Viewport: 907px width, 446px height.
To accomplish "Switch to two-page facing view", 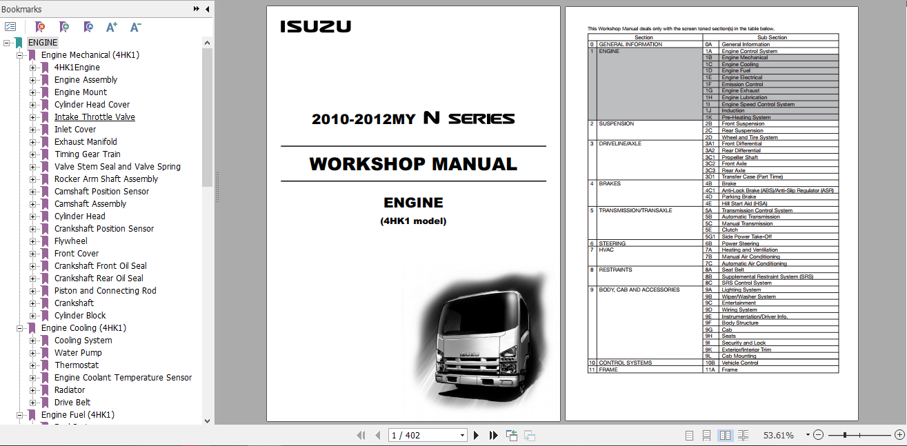I will point(725,435).
